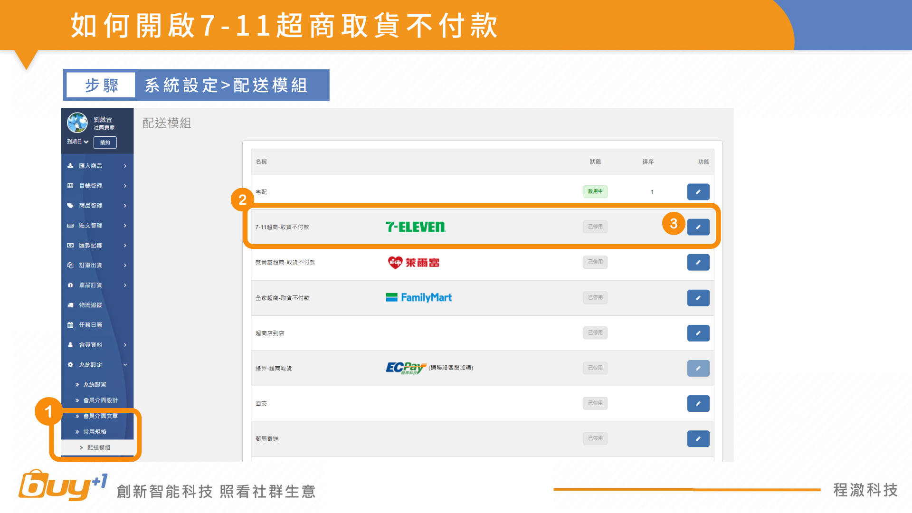Click 已停用 status badge of 超商店到店
Image resolution: width=912 pixels, height=513 pixels.
tap(595, 333)
